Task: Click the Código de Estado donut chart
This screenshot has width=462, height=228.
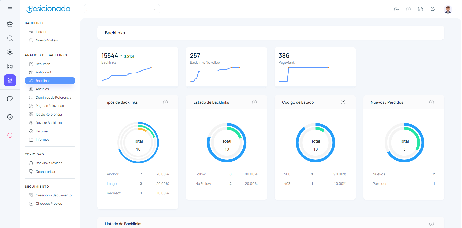Action: click(x=316, y=143)
